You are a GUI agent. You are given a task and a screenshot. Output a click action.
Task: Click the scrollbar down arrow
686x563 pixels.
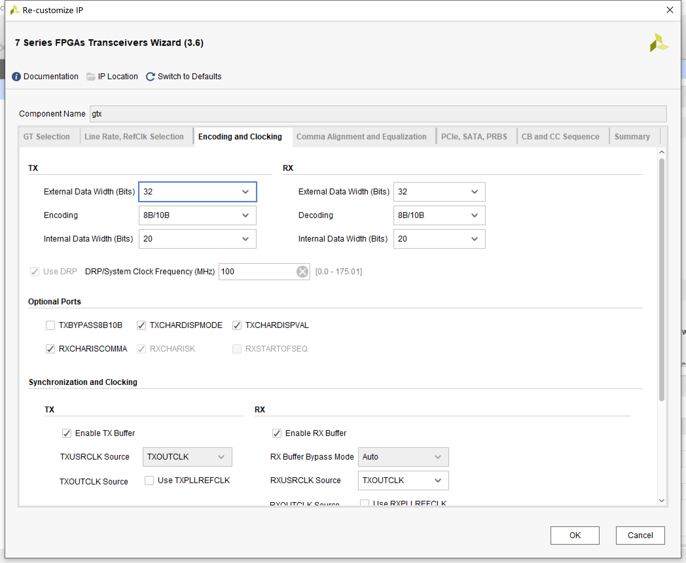point(661,501)
